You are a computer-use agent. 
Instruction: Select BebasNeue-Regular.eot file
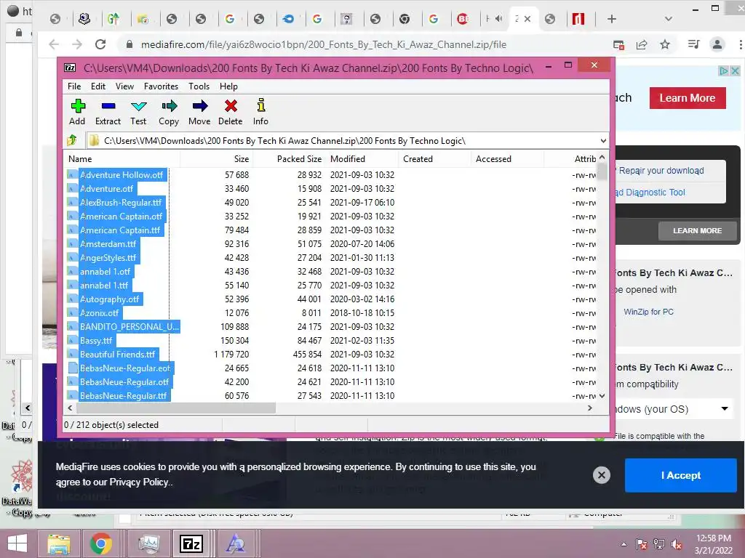coord(125,367)
